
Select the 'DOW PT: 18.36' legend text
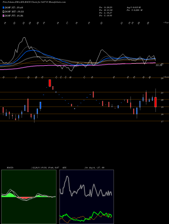pos(14,16)
